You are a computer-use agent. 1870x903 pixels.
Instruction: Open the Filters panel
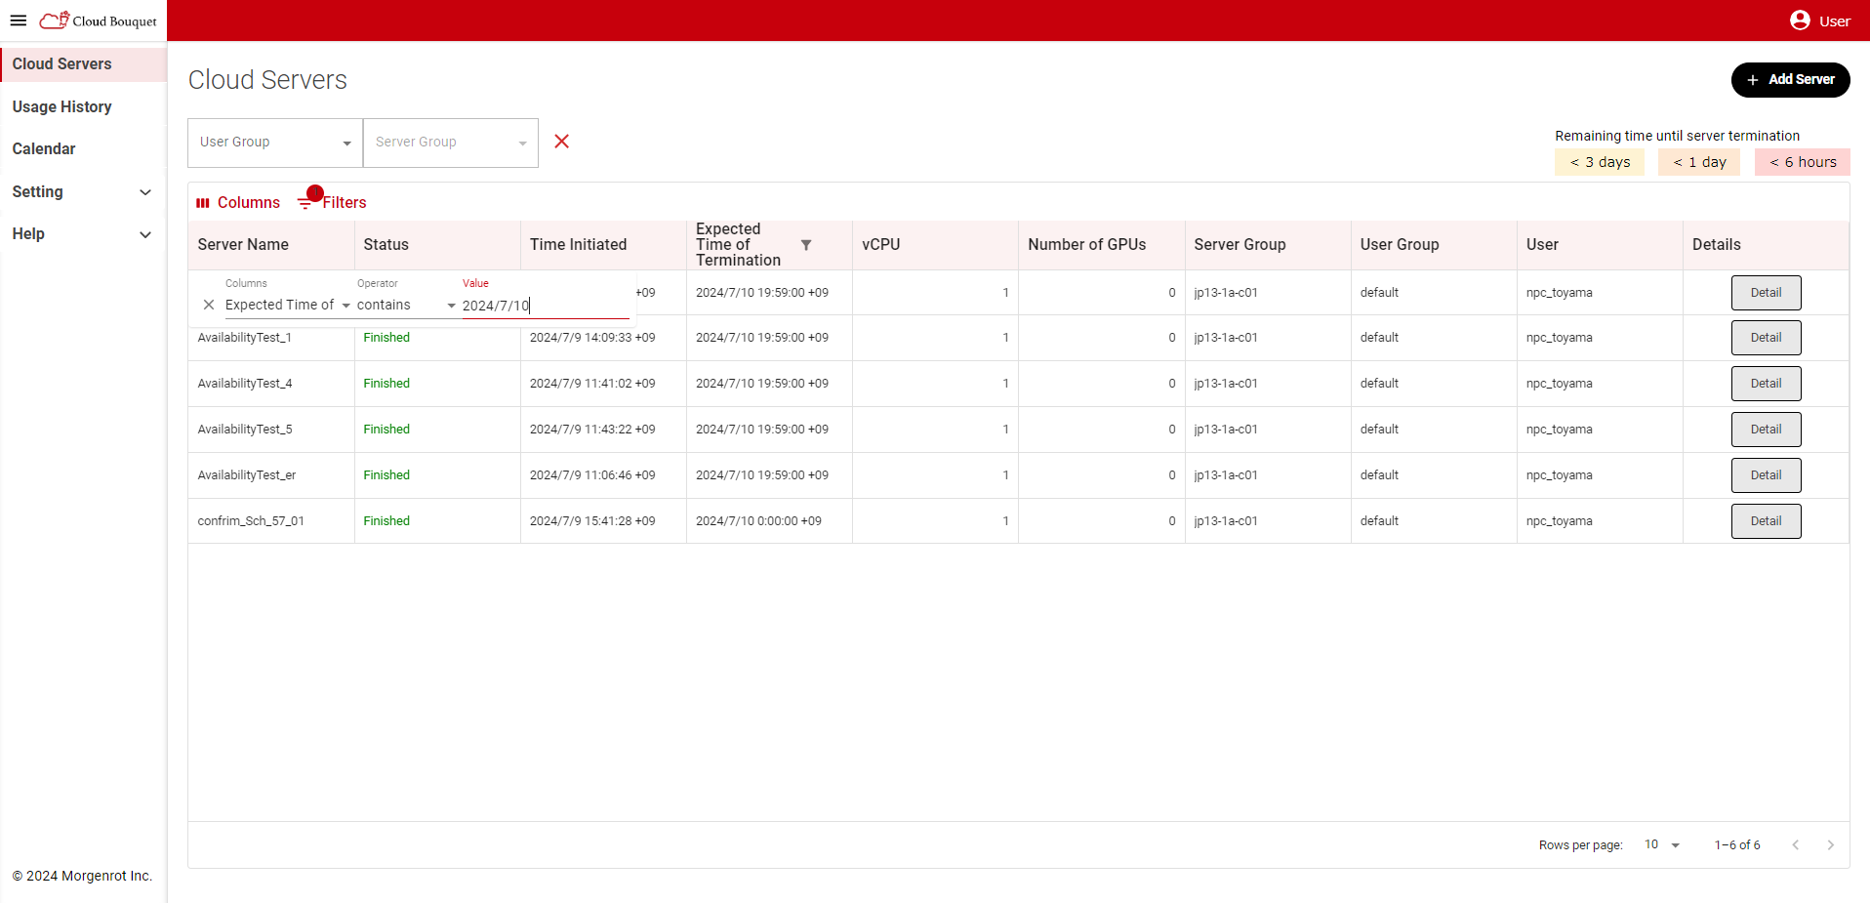[x=332, y=202]
